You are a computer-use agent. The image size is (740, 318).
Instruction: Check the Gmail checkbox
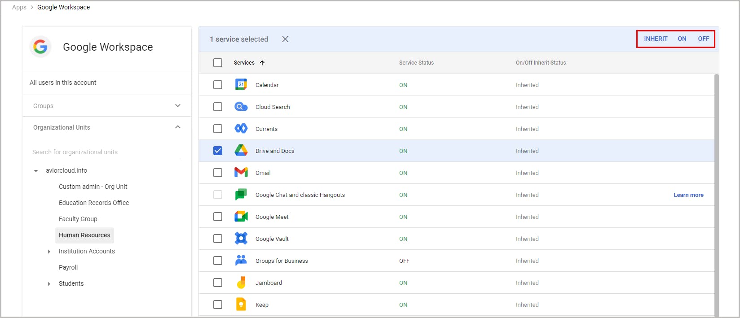coord(218,173)
